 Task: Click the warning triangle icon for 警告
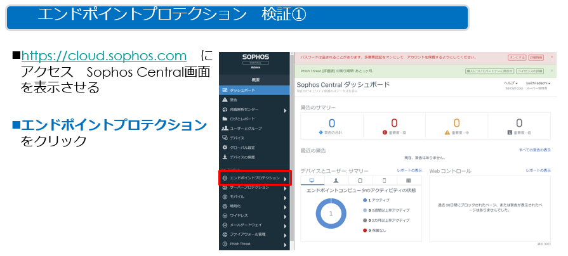[225, 99]
